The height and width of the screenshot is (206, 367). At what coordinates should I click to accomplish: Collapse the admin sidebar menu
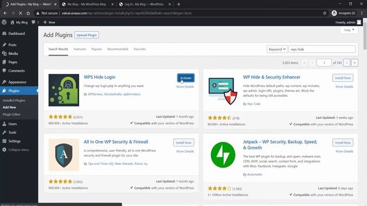click(15, 150)
